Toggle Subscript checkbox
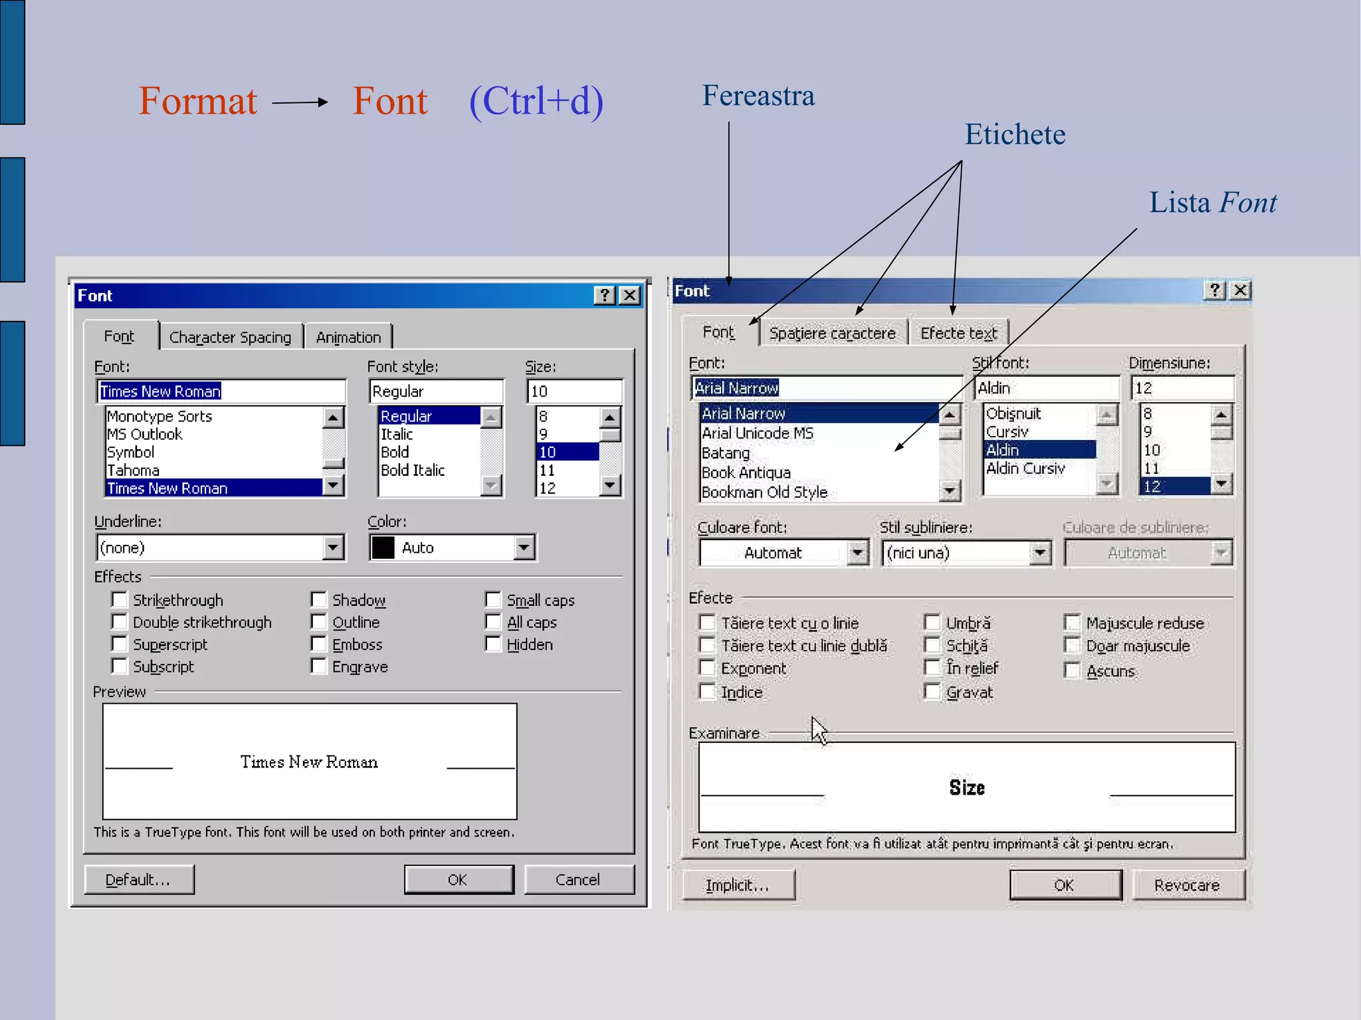The height and width of the screenshot is (1020, 1361). click(119, 665)
